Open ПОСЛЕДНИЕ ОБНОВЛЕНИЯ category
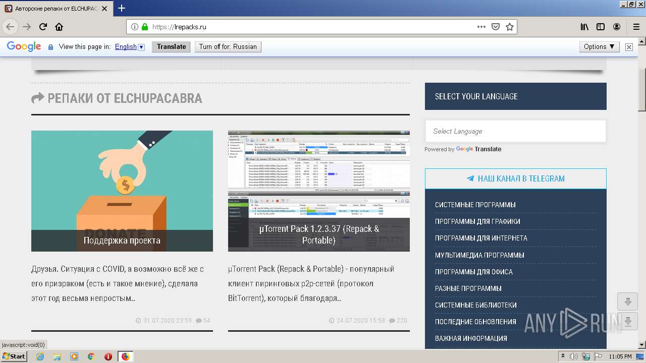The width and height of the screenshot is (646, 363). coord(475,322)
